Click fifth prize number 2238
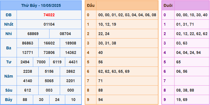Image resolution: width=210 pixels, height=105 pixels. click(x=27, y=71)
